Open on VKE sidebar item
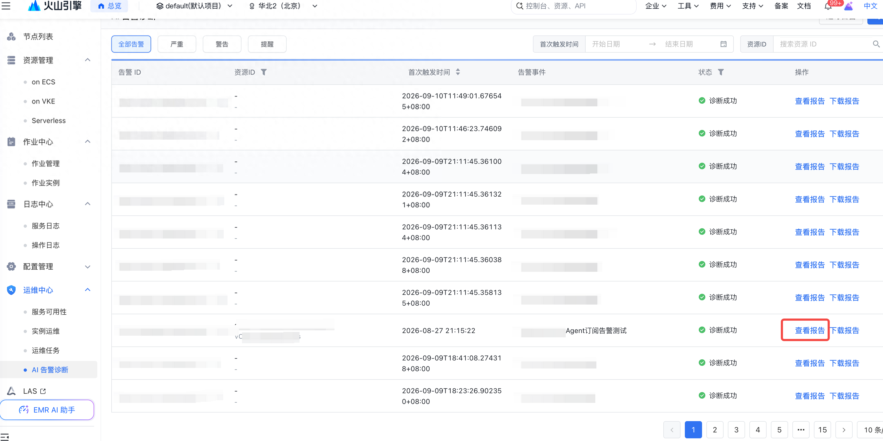Image resolution: width=883 pixels, height=441 pixels. coord(43,101)
